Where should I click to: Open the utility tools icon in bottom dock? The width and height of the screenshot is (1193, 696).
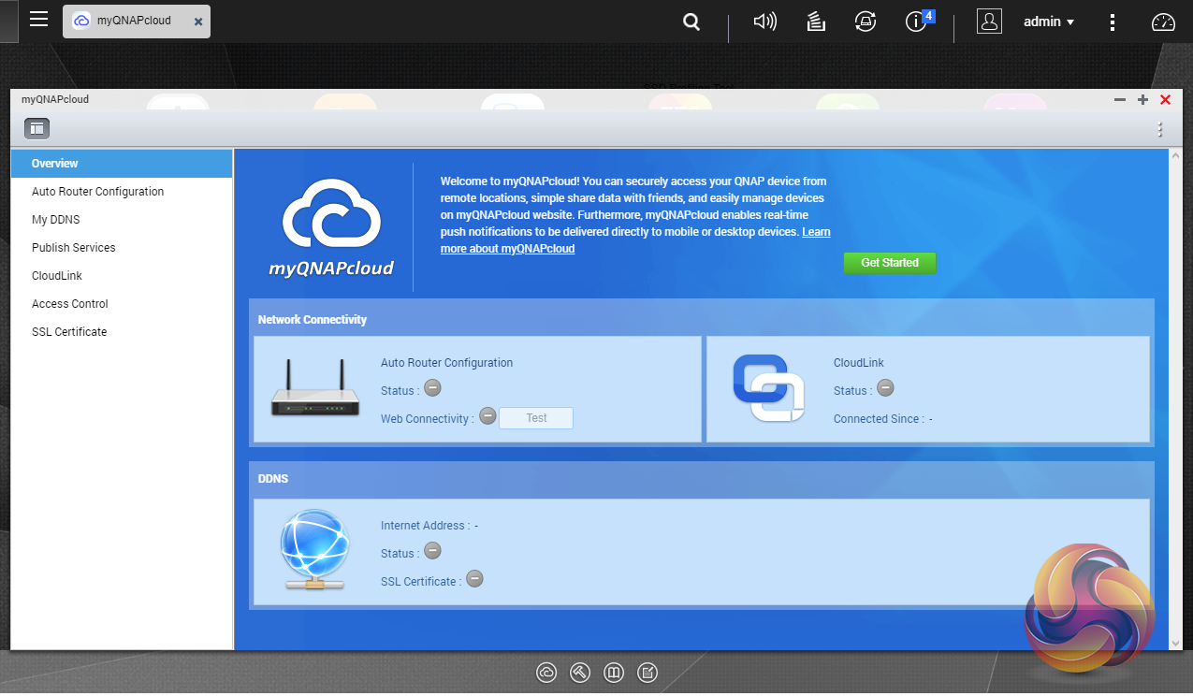pos(580,673)
